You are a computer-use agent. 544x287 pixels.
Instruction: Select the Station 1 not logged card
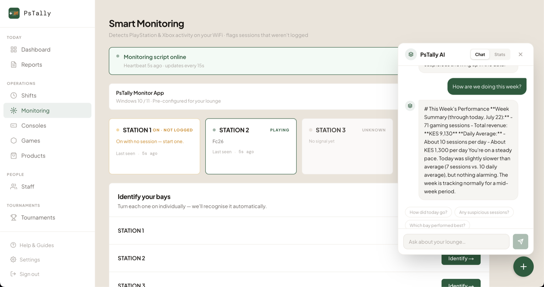pos(154,146)
